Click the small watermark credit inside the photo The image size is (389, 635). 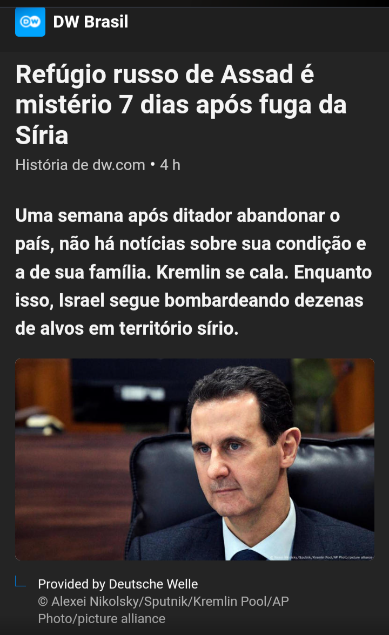321,557
